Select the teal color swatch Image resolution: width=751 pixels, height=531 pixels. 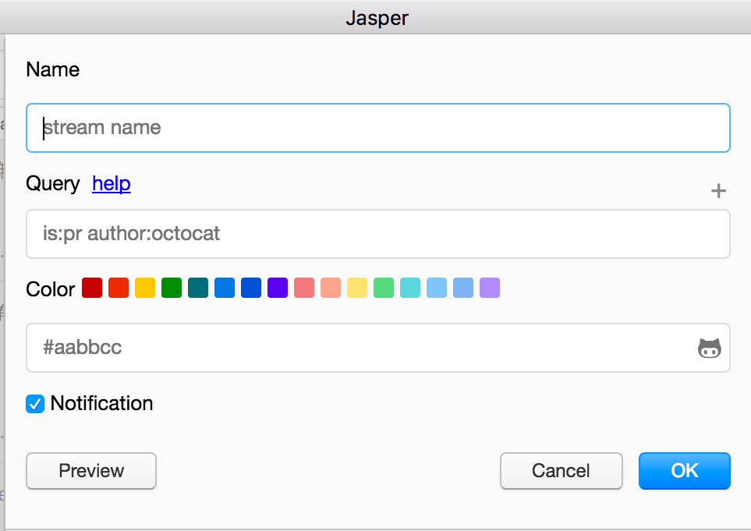[x=197, y=288]
